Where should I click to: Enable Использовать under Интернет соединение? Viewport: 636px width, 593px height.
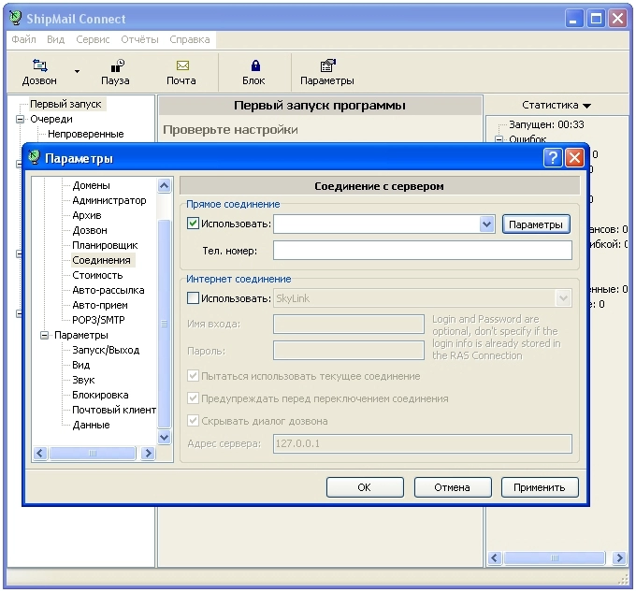[193, 298]
